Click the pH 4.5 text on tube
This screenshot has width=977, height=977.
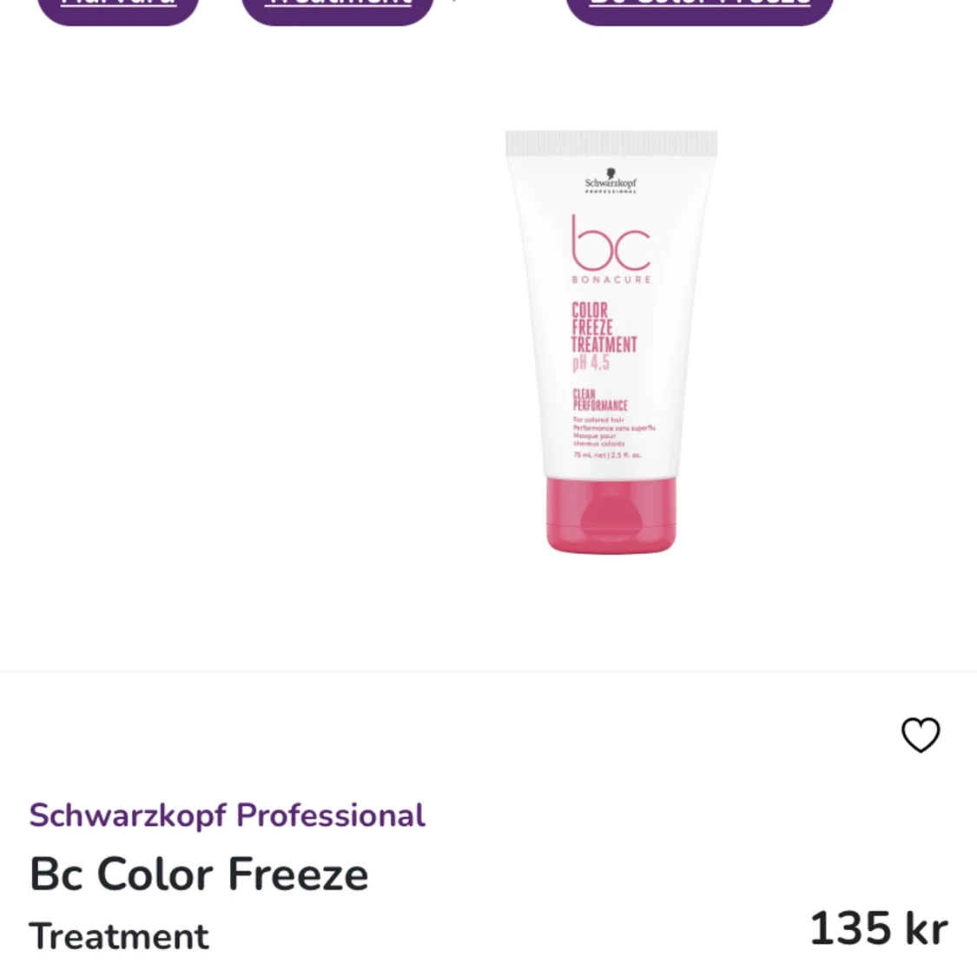(591, 363)
